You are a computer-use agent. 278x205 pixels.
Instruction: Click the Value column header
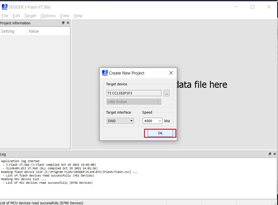[x=49, y=31]
